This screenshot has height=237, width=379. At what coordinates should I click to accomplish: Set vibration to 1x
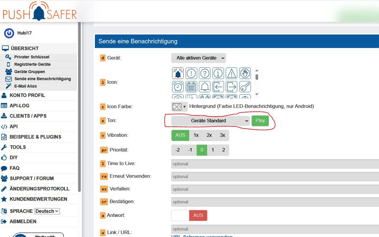(196, 135)
